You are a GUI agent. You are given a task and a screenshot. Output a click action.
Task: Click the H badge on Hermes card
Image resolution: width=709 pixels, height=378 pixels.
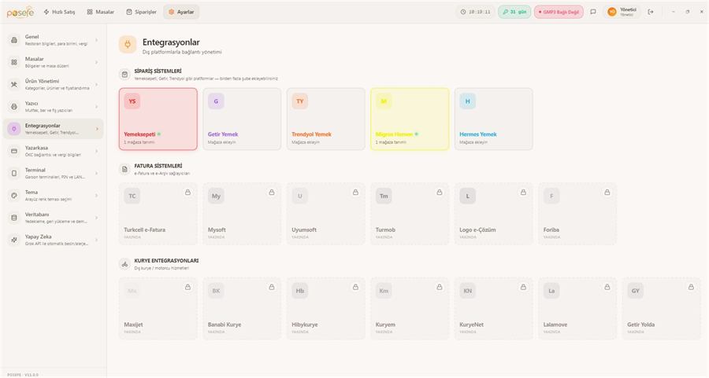click(x=467, y=101)
